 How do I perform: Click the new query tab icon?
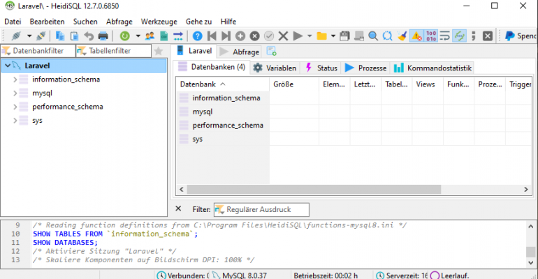coord(271,52)
